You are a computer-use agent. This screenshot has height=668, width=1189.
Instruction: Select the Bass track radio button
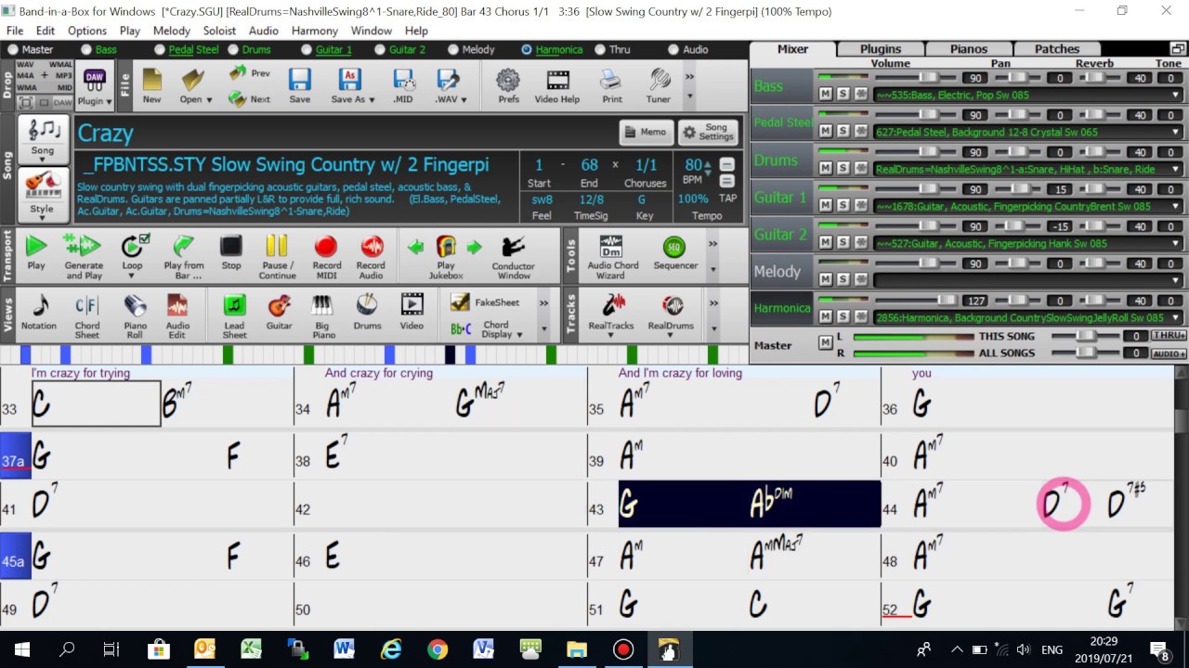[x=86, y=49]
